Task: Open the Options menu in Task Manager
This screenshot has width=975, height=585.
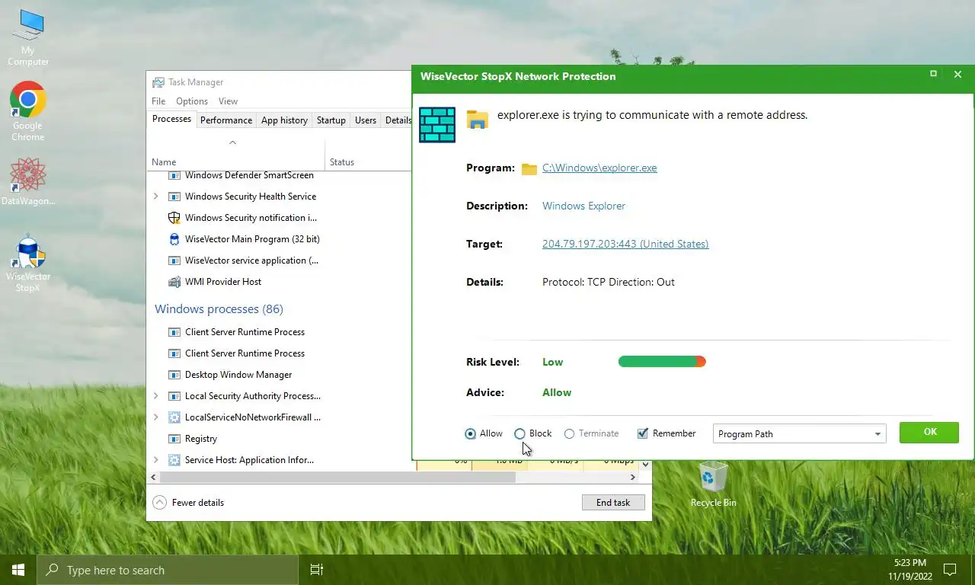Action: pos(192,101)
